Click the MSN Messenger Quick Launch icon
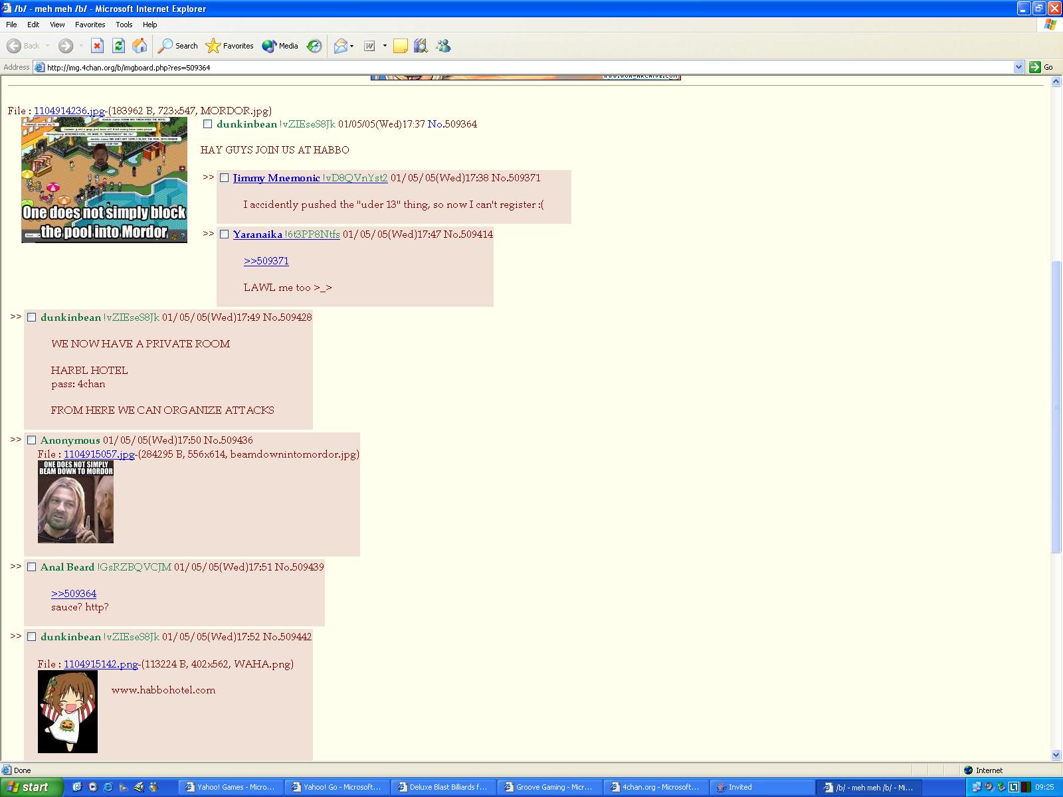Image resolution: width=1063 pixels, height=797 pixels. (154, 787)
